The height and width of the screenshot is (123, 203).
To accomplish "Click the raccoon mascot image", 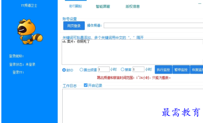I will coord(30,31).
